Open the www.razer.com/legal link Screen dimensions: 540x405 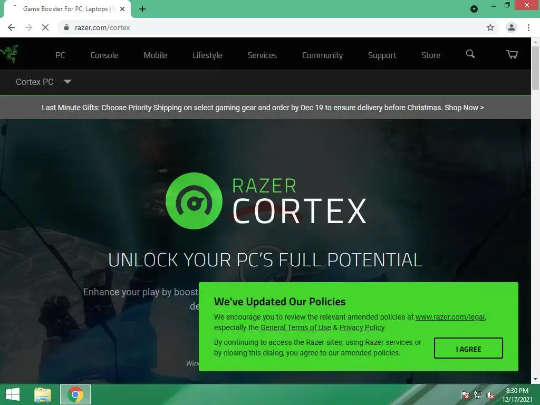coord(450,317)
